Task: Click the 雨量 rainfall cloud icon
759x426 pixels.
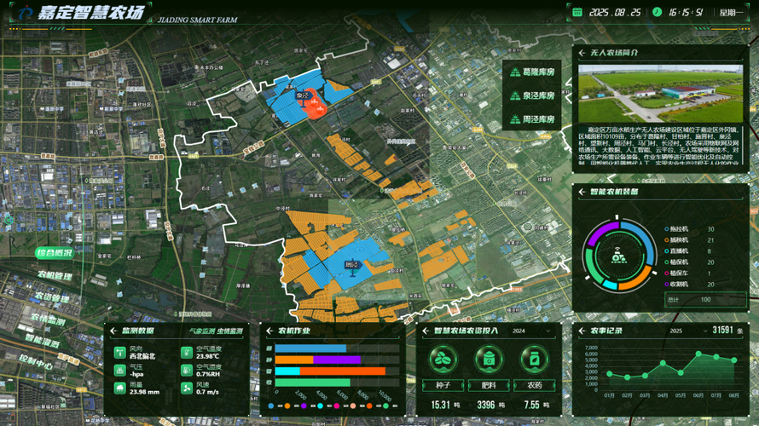Action: (119, 389)
